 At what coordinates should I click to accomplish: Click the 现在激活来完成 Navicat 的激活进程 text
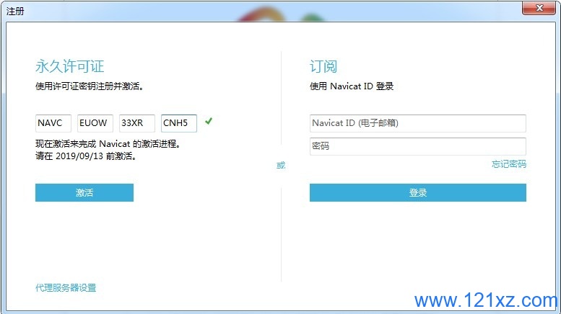[x=108, y=144]
